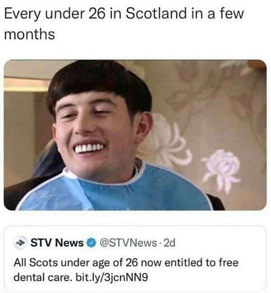Select the quoted free dental care text

(126, 270)
